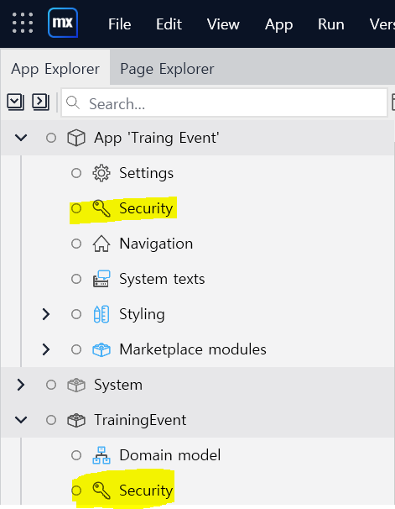Collapse the App 'Traing Event' node
Viewport: 395px width, 509px height.
(x=21, y=138)
